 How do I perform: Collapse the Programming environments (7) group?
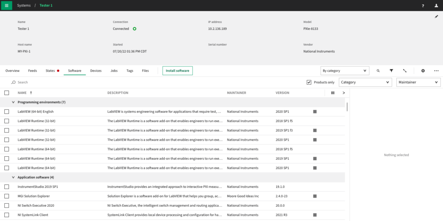[13, 102]
